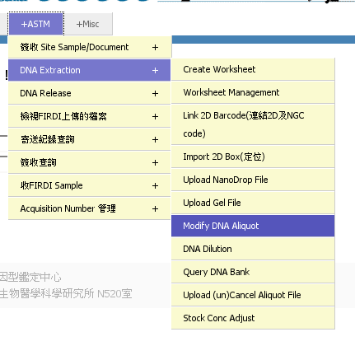Image resolution: width=355 pixels, height=346 pixels.
Task: Expand plus icon beside DNA Release
Action: [x=155, y=93]
